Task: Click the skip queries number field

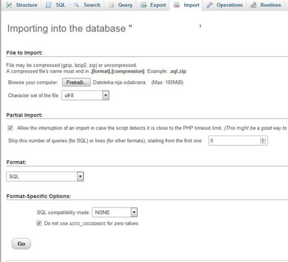Action: pos(238,140)
